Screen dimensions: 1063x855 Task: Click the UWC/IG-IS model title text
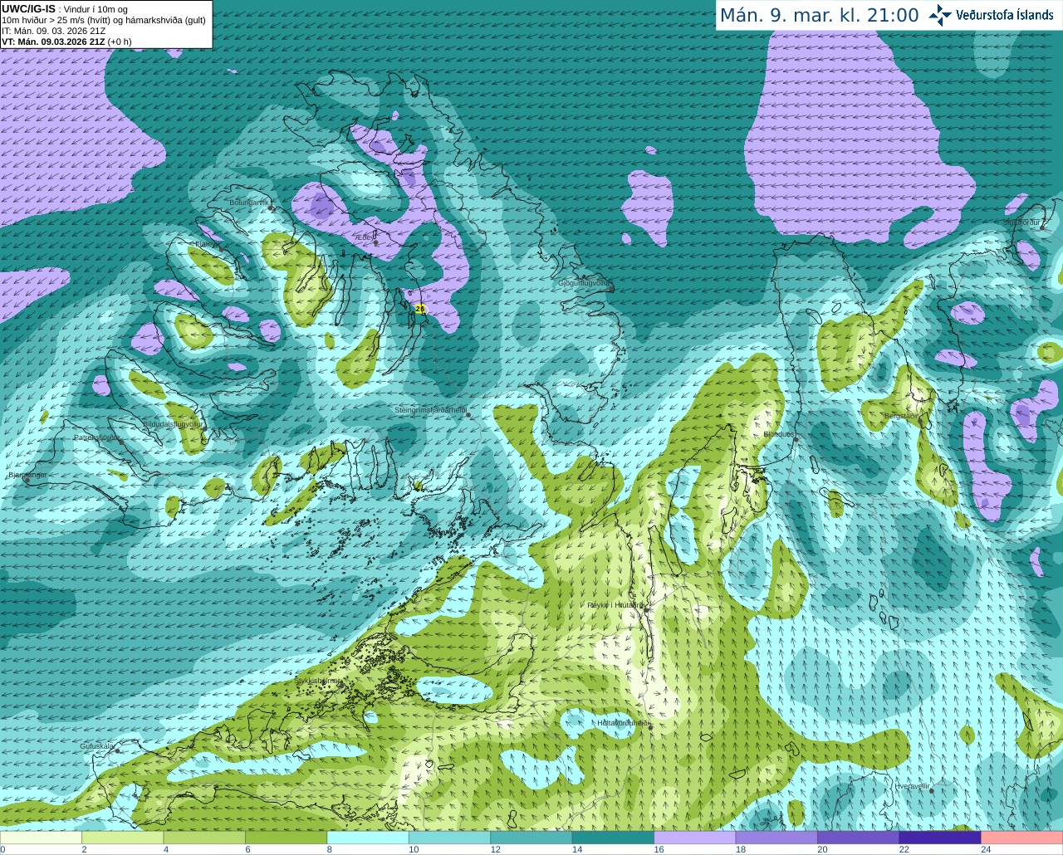click(x=28, y=8)
